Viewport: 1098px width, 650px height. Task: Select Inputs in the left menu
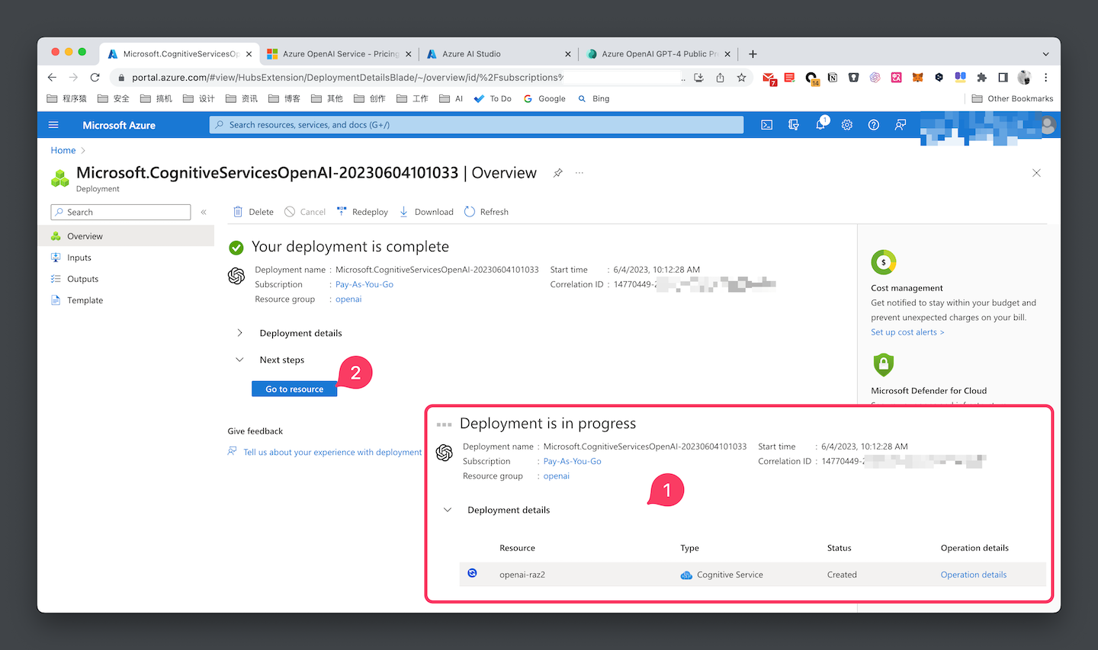point(126,258)
